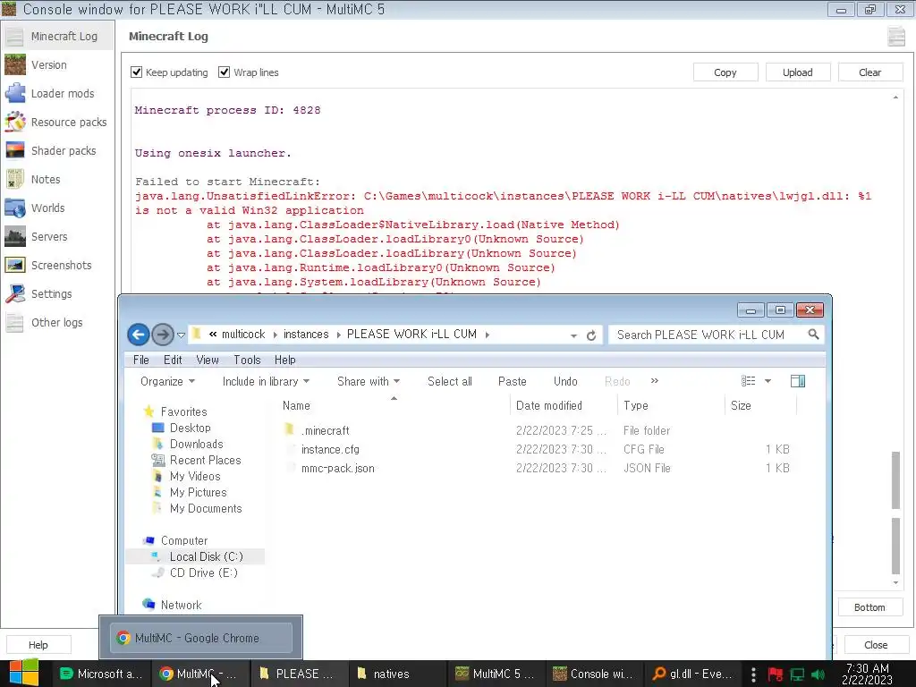
Task: Toggle the Keep updating checkbox
Action: (x=136, y=72)
